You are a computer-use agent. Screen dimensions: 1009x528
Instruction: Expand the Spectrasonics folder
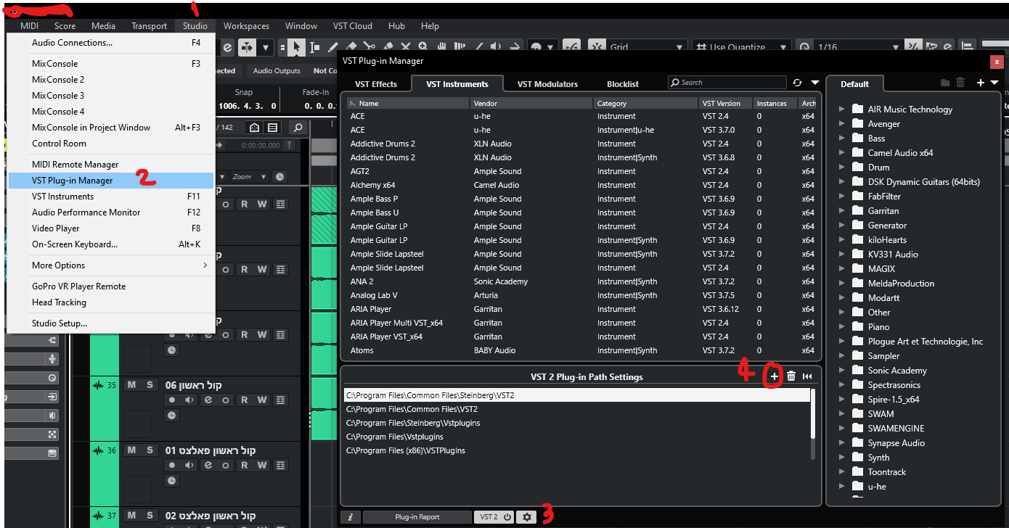pyautogui.click(x=841, y=385)
